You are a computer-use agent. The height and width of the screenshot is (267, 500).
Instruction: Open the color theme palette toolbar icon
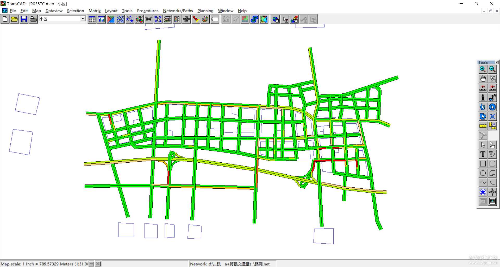click(205, 19)
